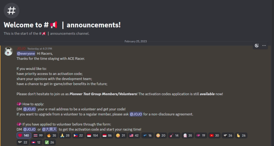274x146 pixels.
Task: Click the Yesterday at 4:31 PM timestamp
Action: coord(40,49)
